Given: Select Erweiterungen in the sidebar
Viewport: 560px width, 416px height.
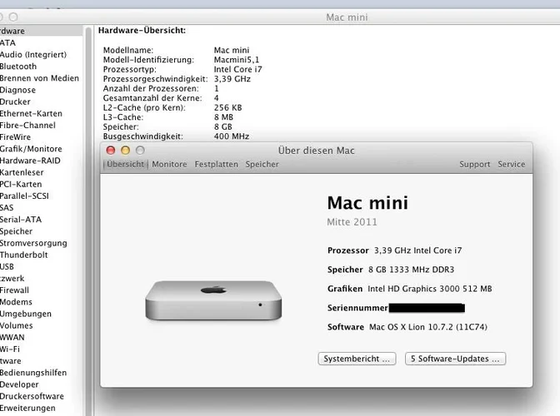Looking at the screenshot, I should tap(27, 408).
